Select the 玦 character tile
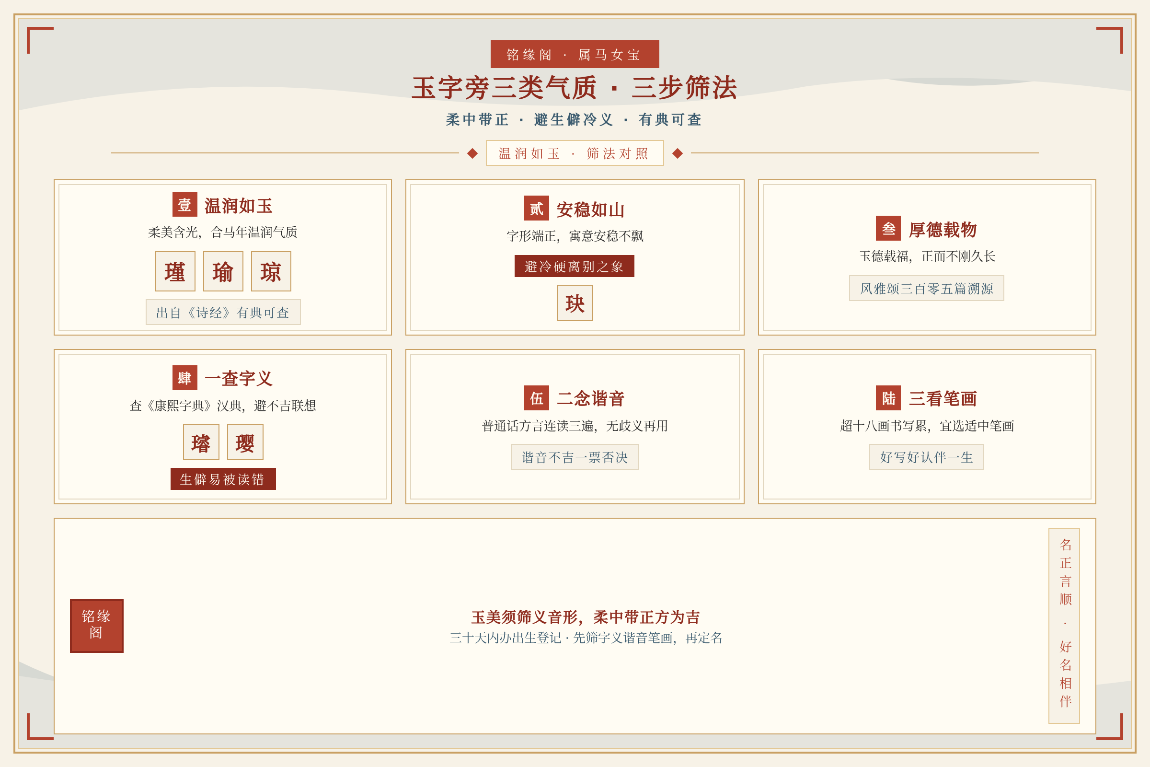The image size is (1150, 767). [575, 303]
